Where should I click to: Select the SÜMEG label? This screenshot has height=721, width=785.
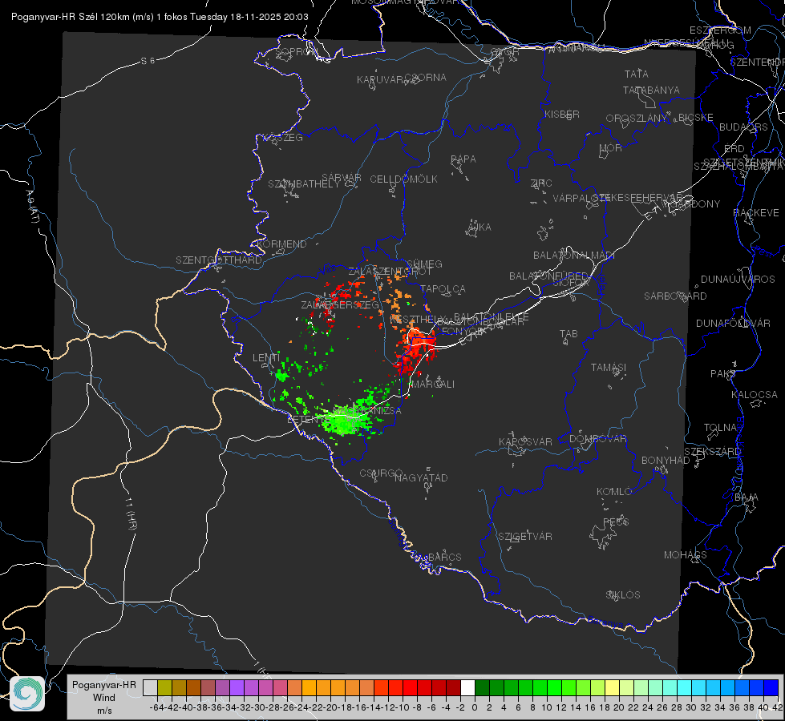click(424, 264)
